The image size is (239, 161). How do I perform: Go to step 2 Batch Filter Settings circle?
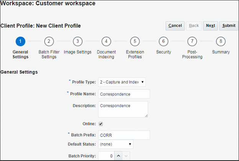[49, 41]
